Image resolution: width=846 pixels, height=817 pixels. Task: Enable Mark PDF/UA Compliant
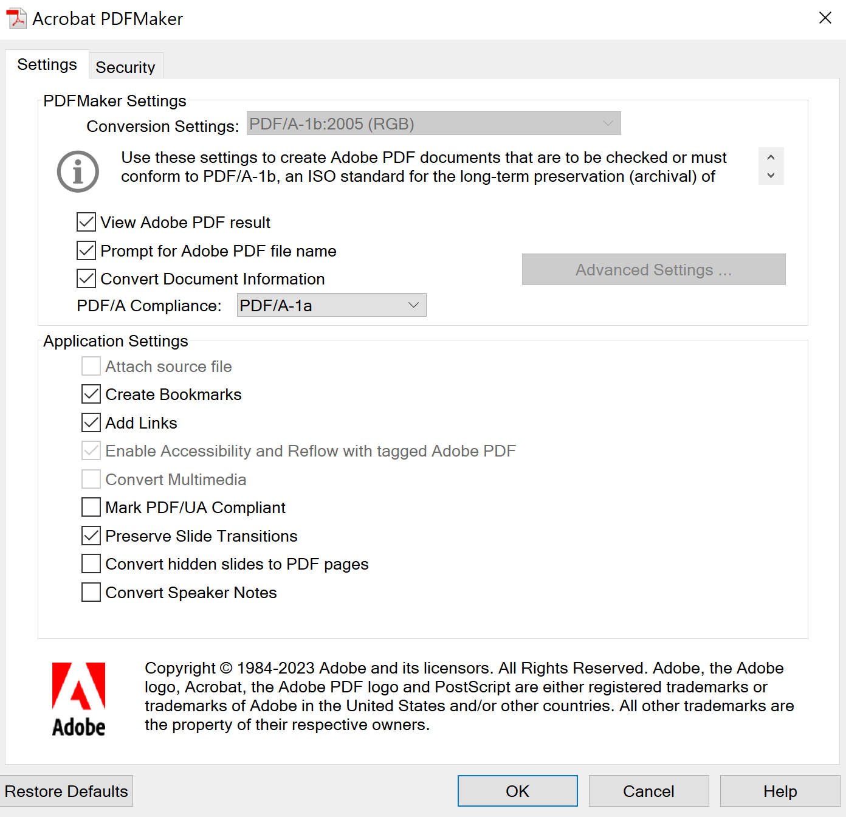pos(90,507)
